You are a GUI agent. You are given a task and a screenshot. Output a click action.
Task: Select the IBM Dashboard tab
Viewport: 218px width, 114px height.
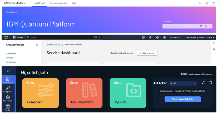39,3
